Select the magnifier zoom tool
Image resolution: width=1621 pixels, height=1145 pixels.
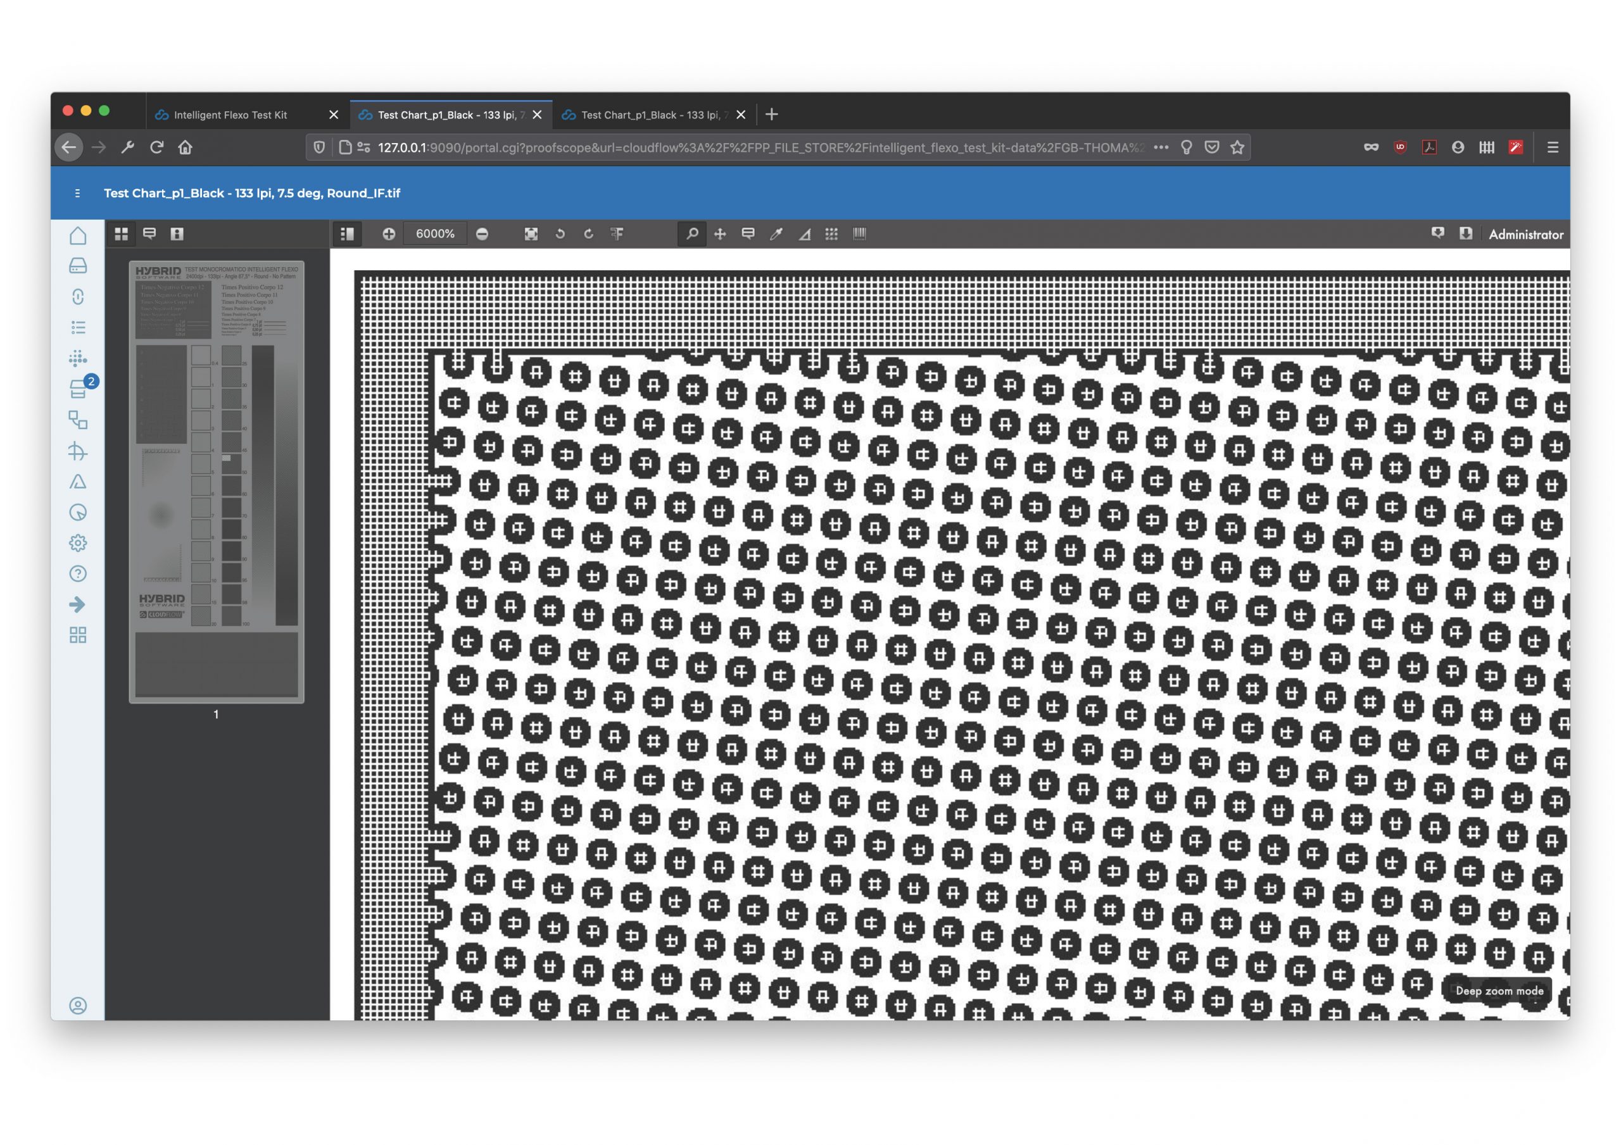(693, 234)
